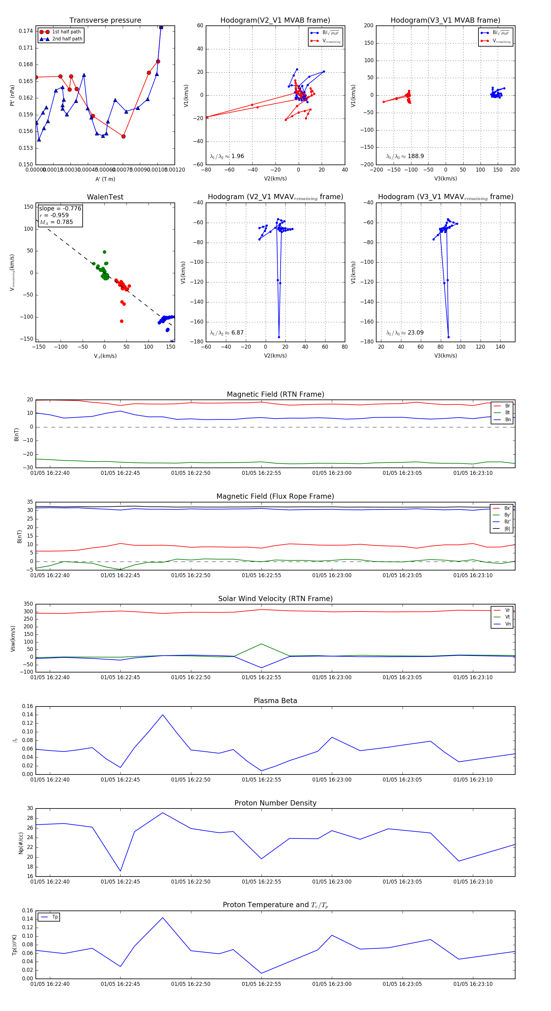Select the Br legend line in Magnetic Field RTN plot
Viewport: 551px width, 1011px height.
pos(497,406)
